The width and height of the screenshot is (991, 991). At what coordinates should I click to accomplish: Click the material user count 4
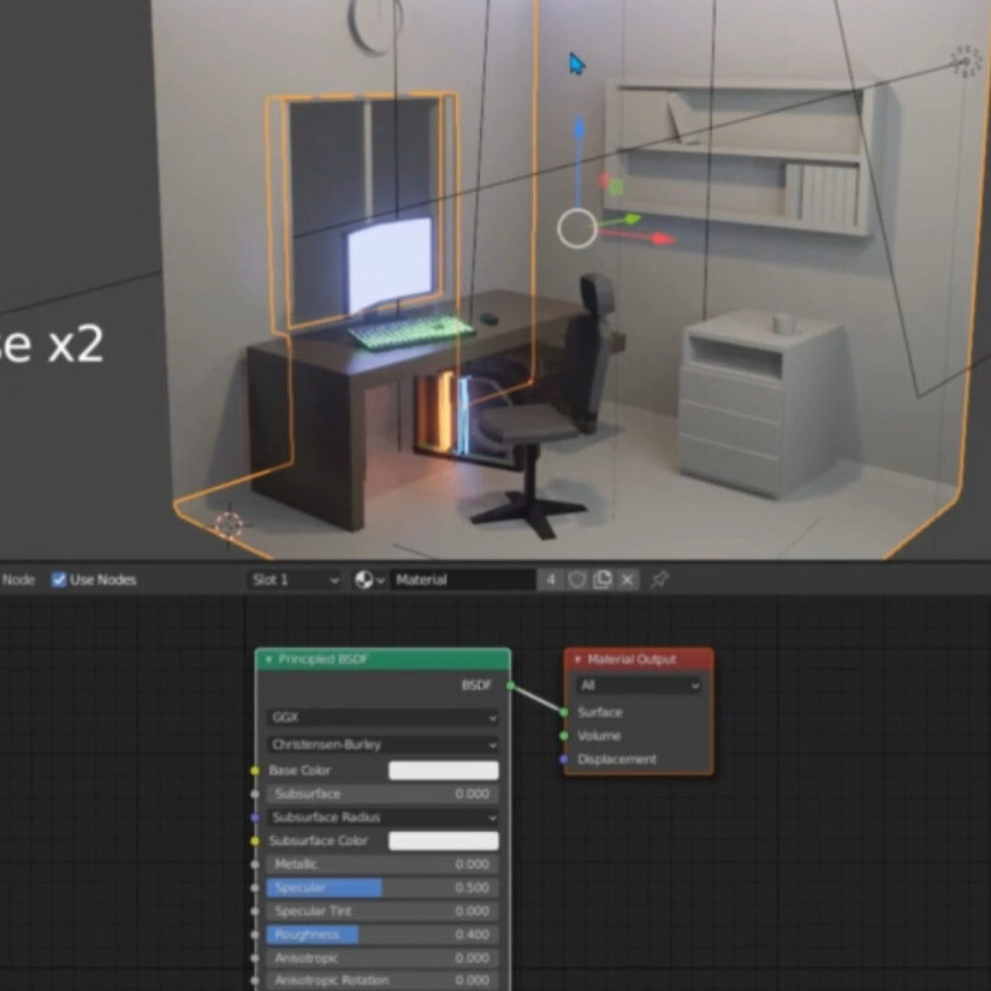(551, 580)
